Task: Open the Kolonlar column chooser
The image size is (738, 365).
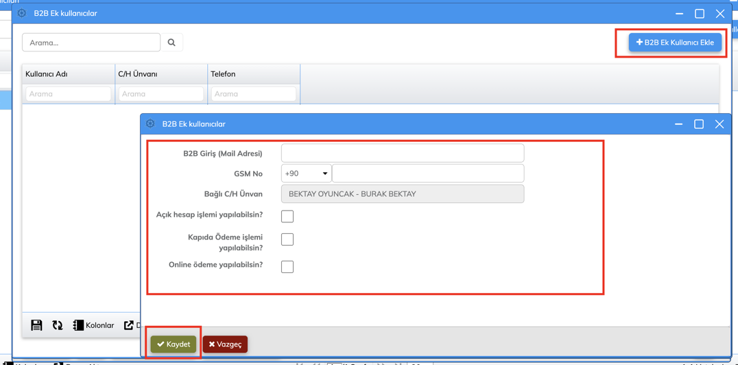Action: (x=93, y=325)
